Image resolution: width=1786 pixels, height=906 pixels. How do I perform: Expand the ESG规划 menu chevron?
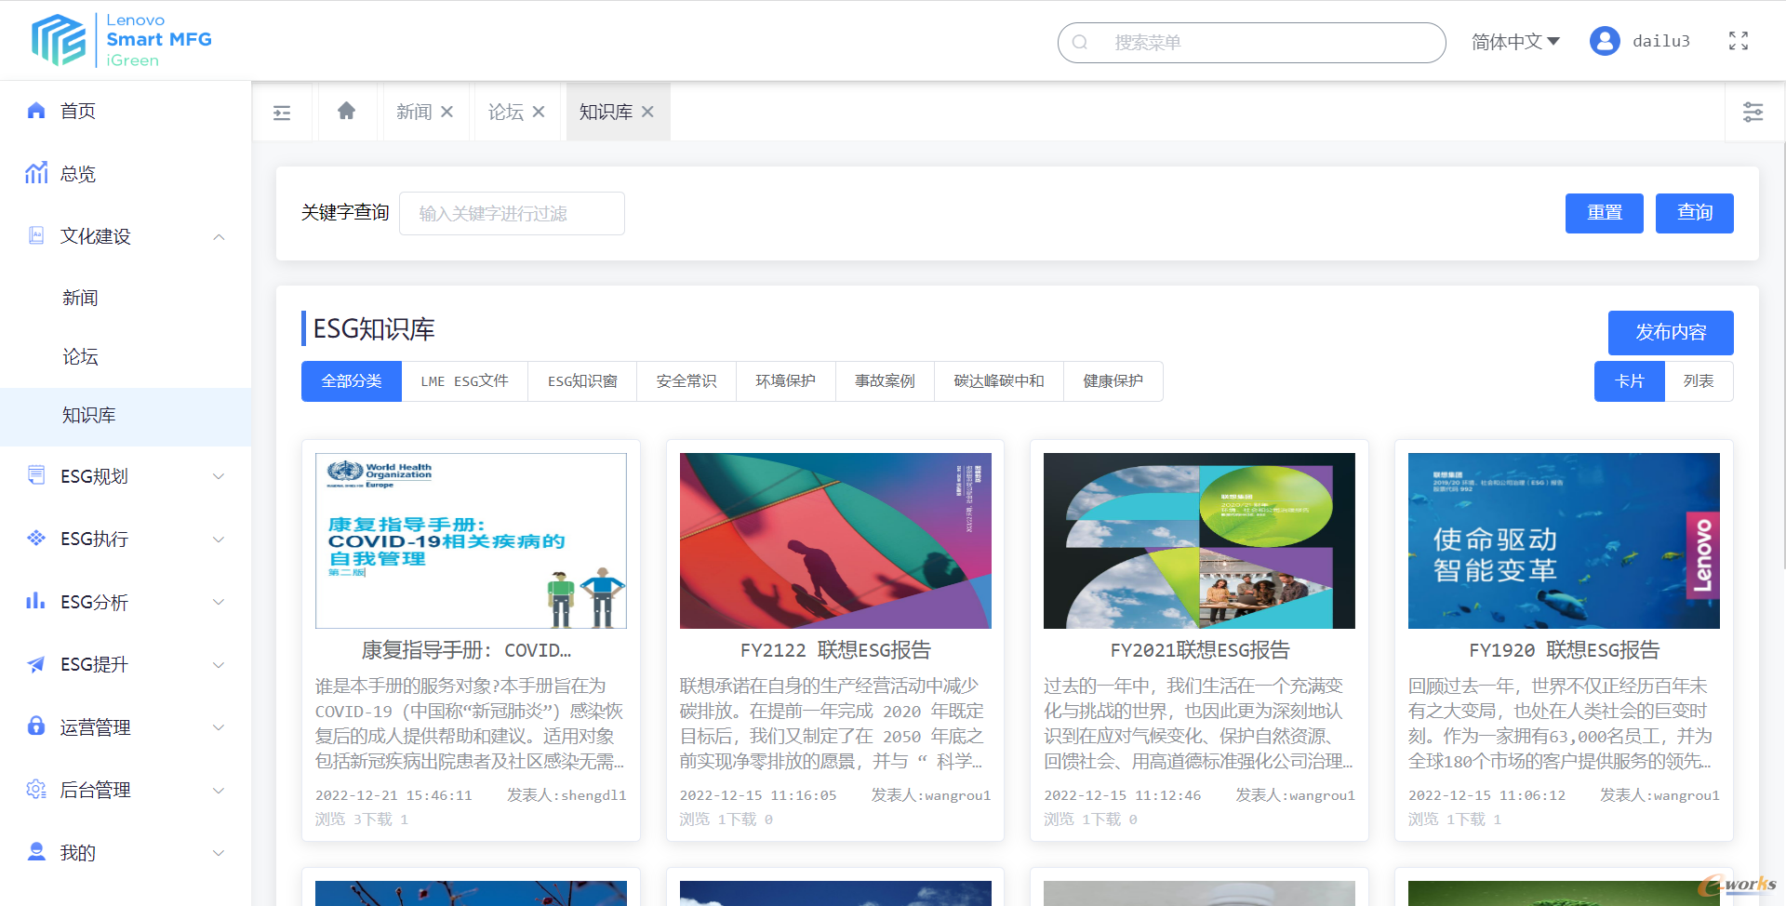tap(219, 476)
